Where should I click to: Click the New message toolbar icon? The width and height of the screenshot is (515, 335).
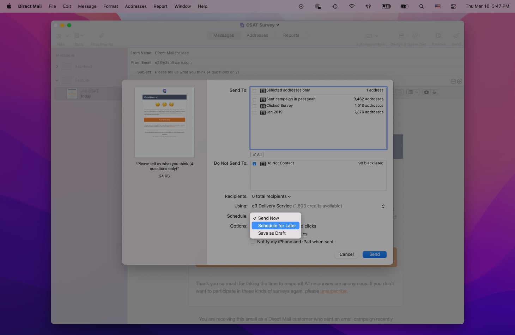click(x=59, y=36)
